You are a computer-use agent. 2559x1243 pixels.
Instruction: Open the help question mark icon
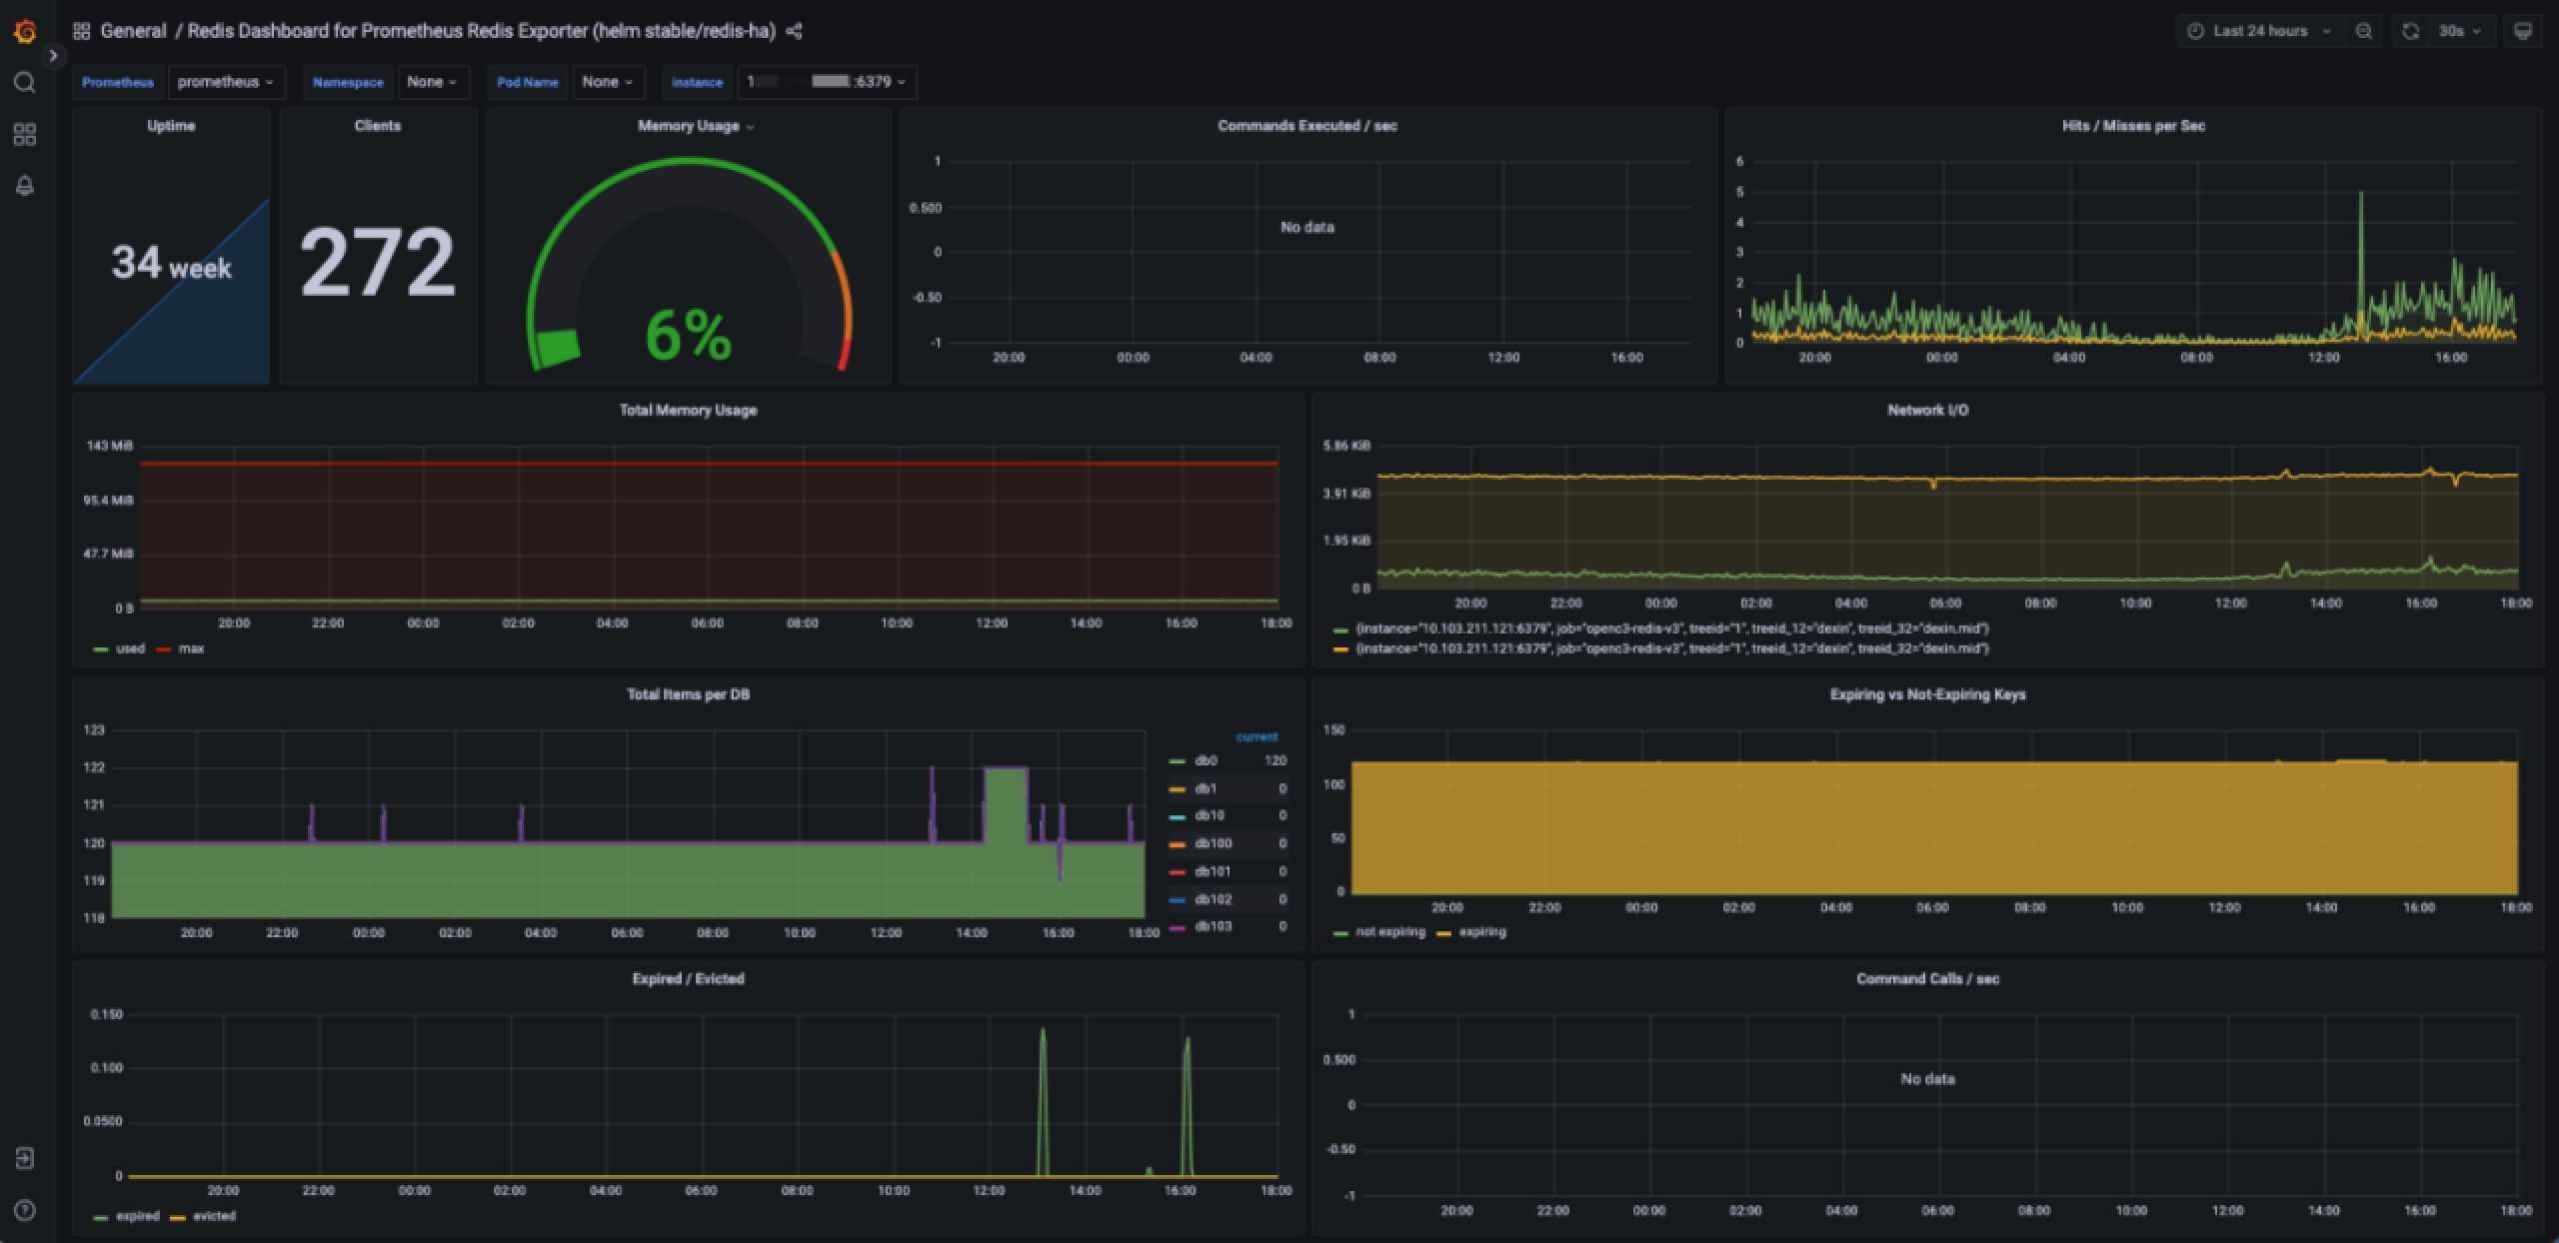pyautogui.click(x=25, y=1210)
